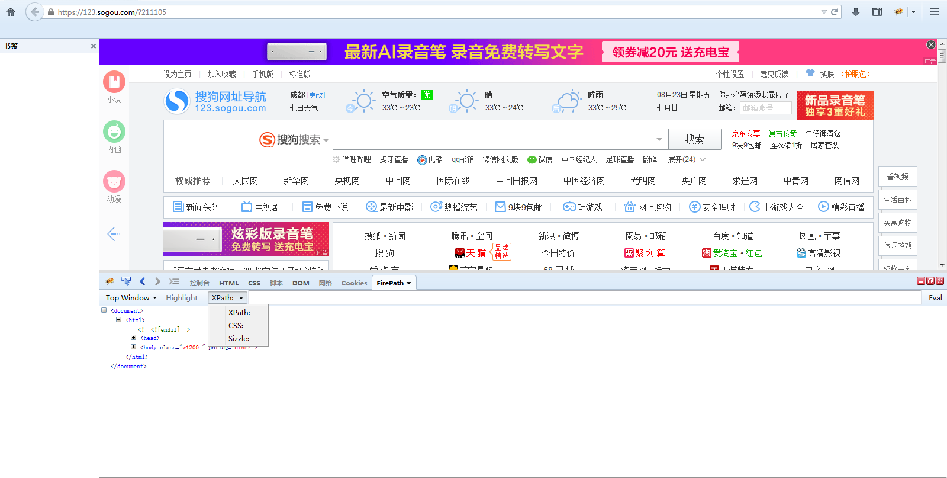Switch to the DOM tab
Screen dimensions: 947x478
[301, 283]
